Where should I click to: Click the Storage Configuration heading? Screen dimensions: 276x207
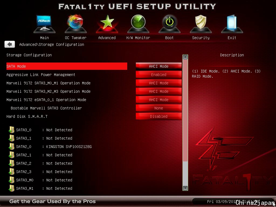(x=29, y=55)
